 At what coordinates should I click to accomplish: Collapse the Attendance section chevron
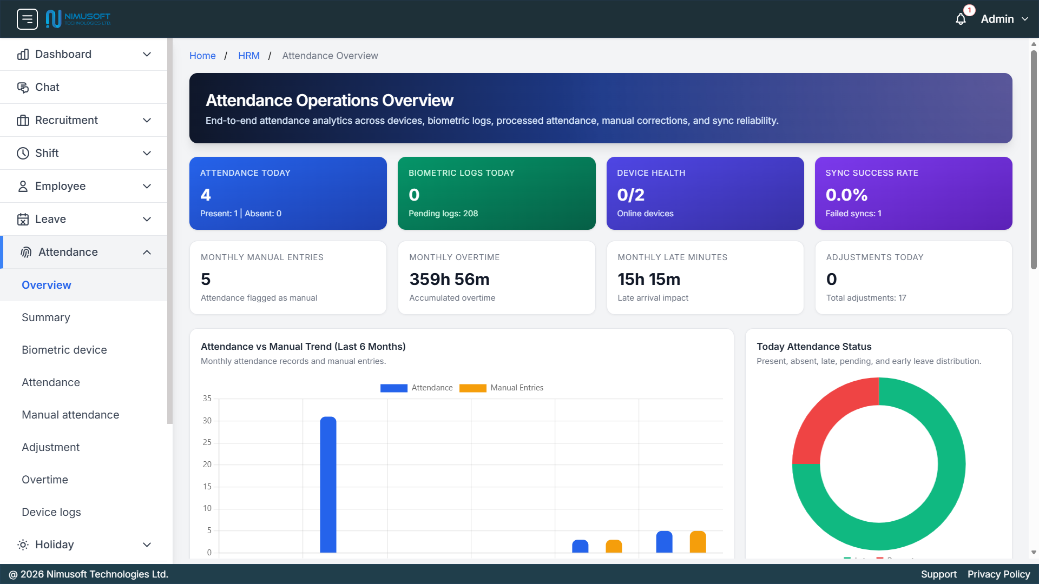pos(147,252)
